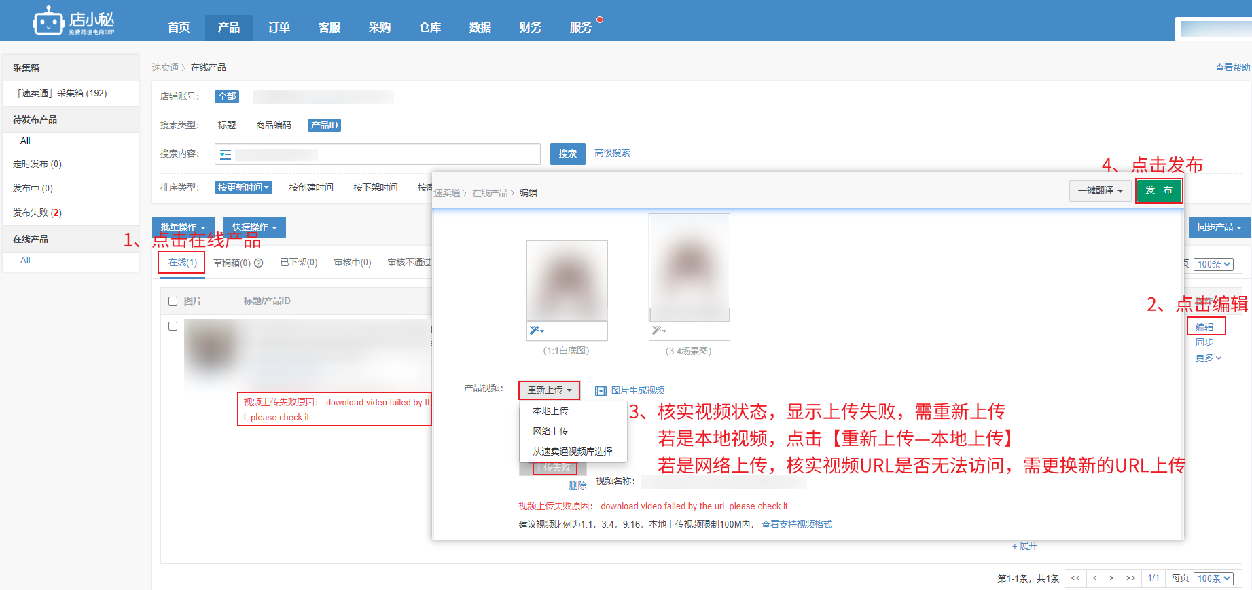Click the blue 搜索 button
This screenshot has width=1252, height=590.
[568, 154]
